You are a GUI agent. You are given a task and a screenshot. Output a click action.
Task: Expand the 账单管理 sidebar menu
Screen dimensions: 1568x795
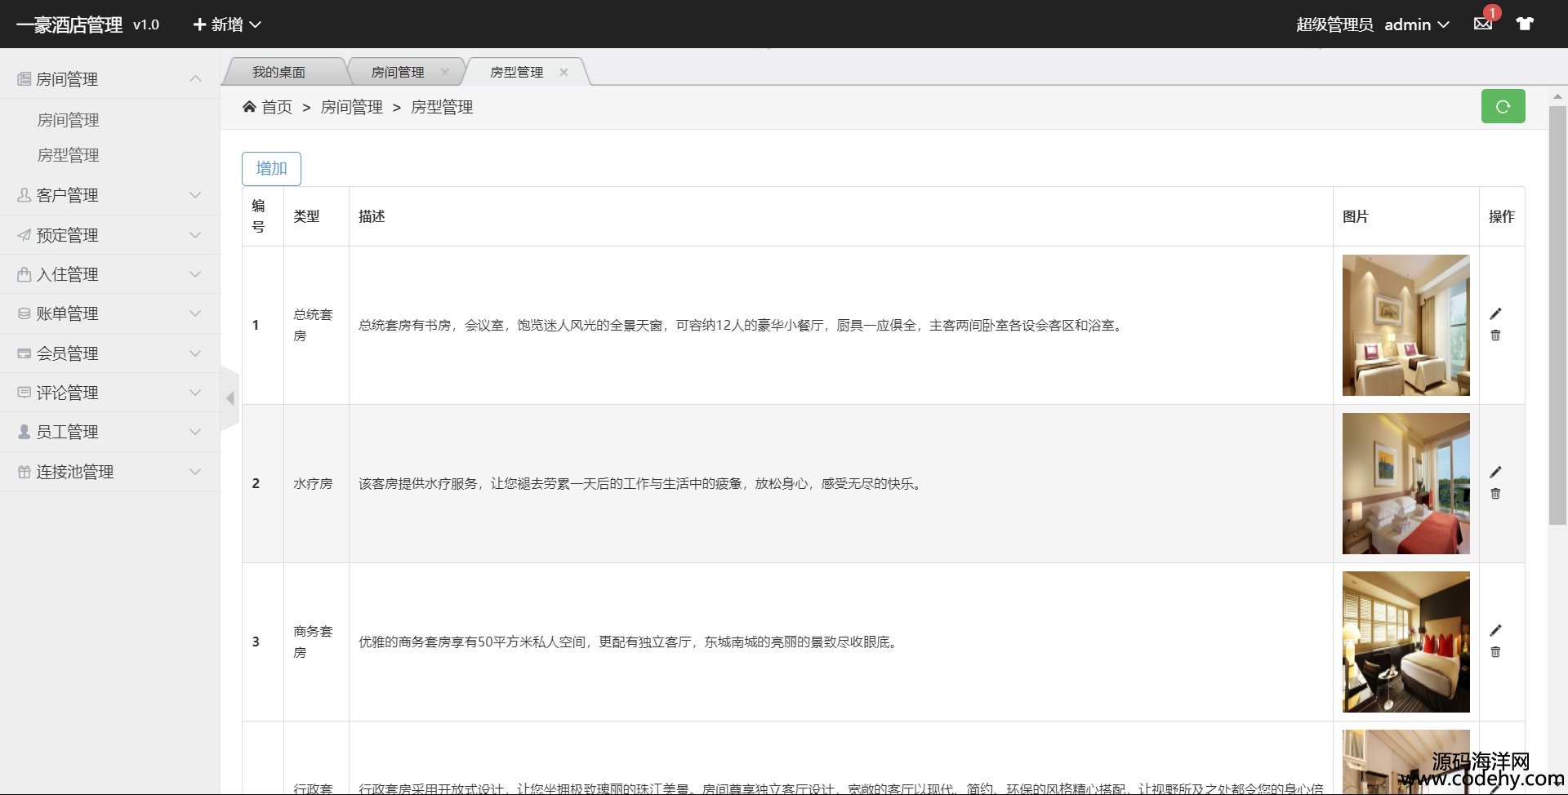tap(110, 313)
